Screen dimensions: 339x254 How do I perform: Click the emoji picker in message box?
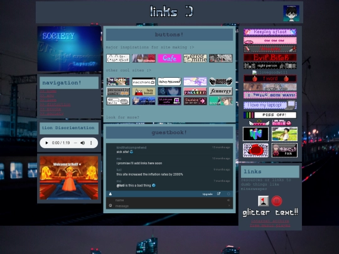tap(110, 206)
